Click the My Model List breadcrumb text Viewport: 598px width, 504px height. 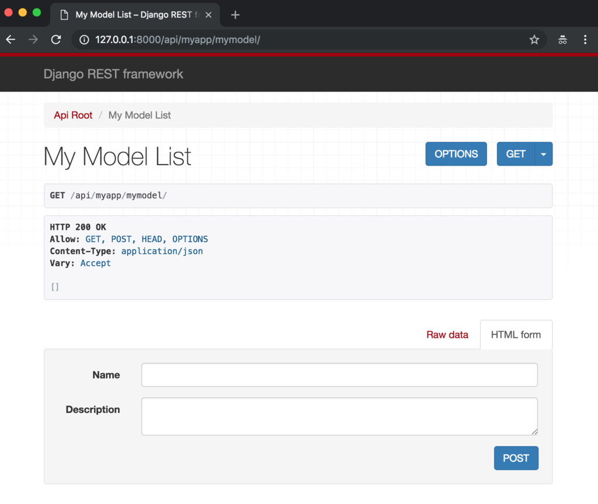click(x=140, y=115)
